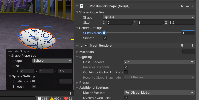Click the Inspector Size Y field

click(x=151, y=22)
